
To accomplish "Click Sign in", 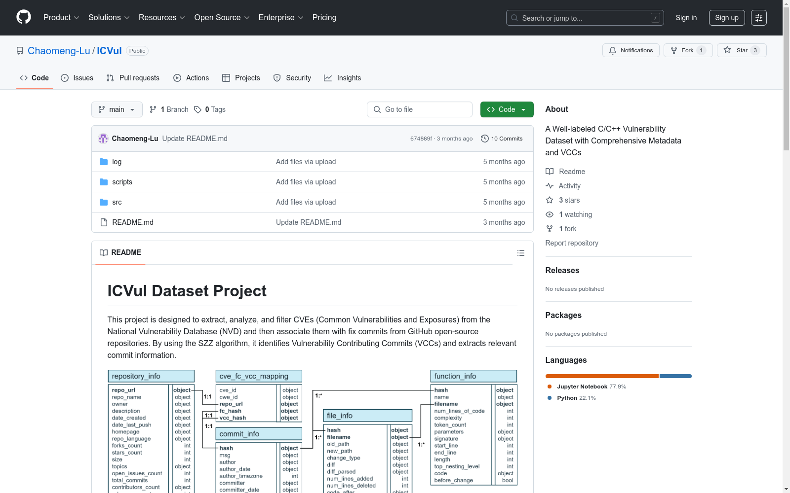I will point(686,18).
